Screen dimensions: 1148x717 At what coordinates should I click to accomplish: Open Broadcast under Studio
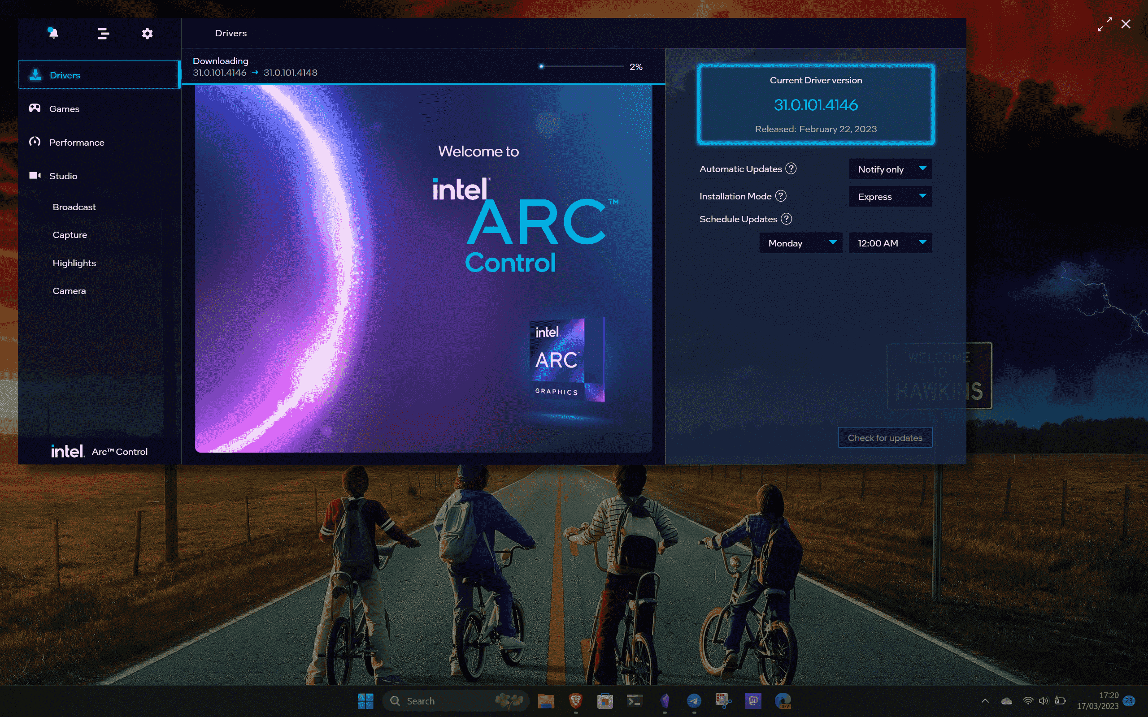click(x=74, y=207)
